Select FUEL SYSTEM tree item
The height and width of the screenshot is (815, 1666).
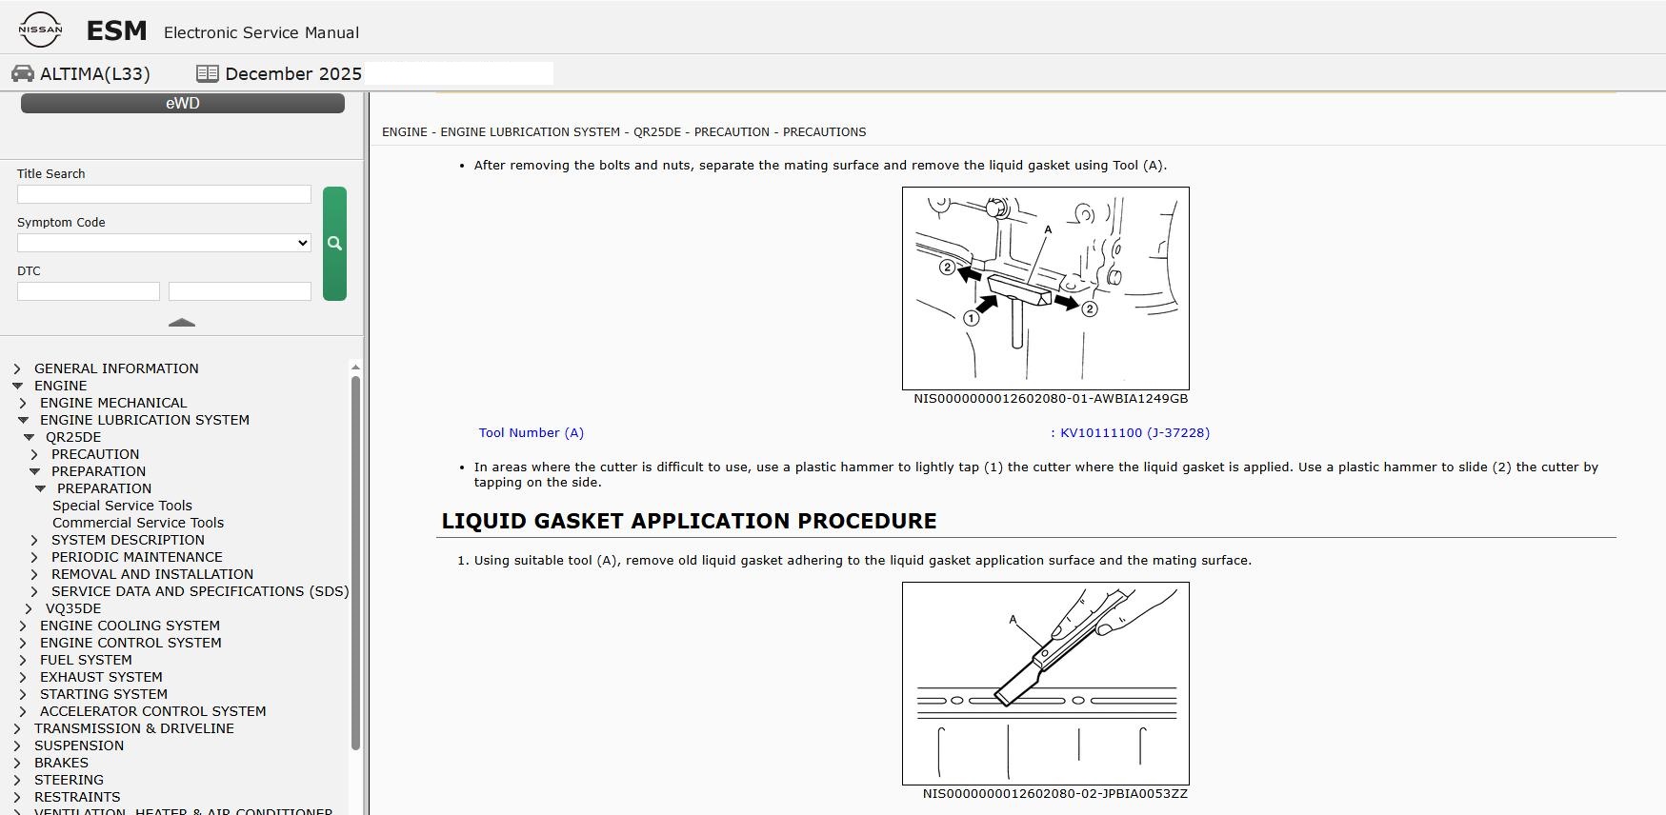click(x=86, y=660)
